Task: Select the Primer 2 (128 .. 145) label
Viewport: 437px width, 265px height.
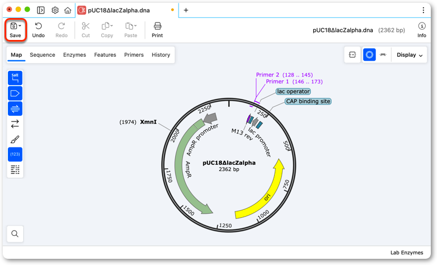Action: tap(284, 75)
